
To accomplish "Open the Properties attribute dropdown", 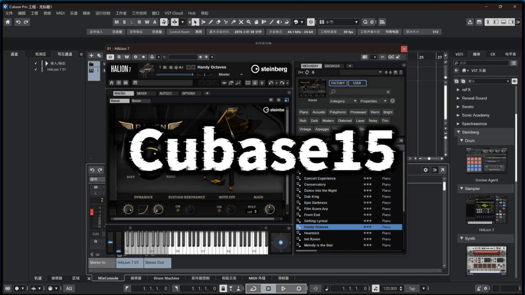I will (x=373, y=101).
